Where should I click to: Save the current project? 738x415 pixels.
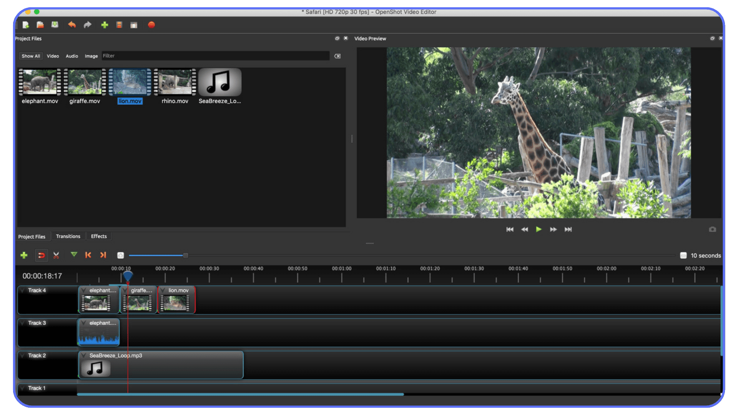55,25
